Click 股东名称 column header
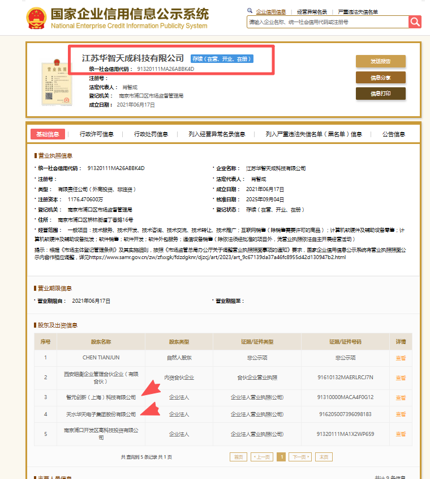Image resolution: width=430 pixels, height=479 pixels. [101, 342]
